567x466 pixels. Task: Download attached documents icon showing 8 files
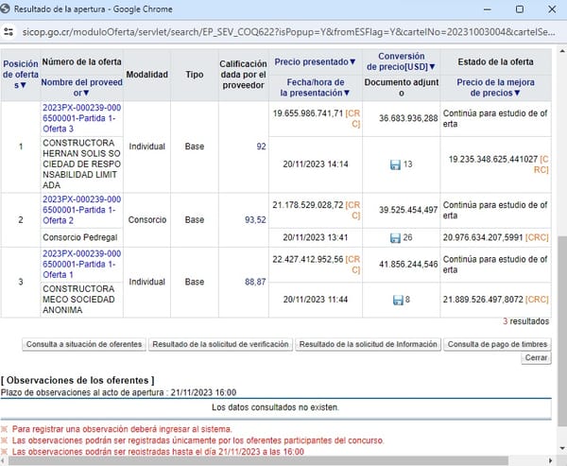(398, 300)
